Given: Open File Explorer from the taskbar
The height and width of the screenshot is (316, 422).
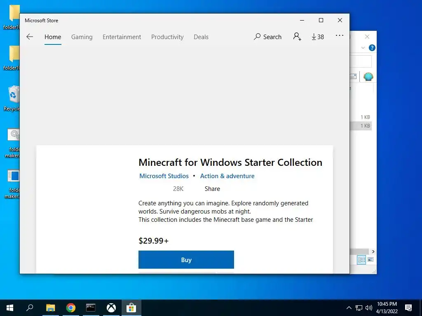Looking at the screenshot, I should [50, 308].
